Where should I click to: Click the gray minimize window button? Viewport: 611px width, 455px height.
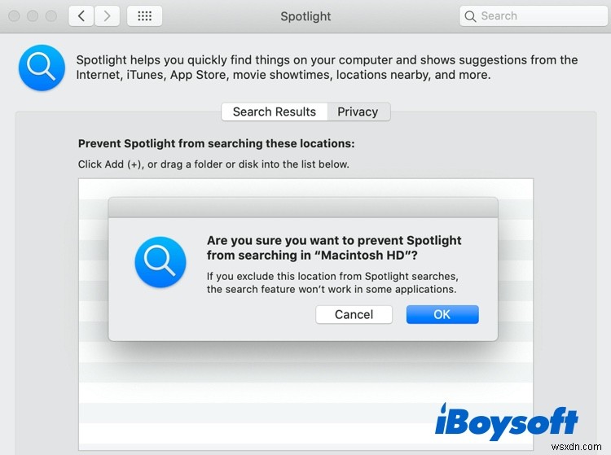33,16
